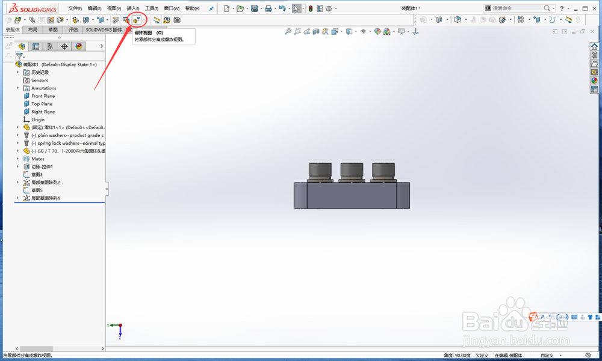Switch to the 布局 tab
This screenshot has width=602, height=361.
coord(33,29)
